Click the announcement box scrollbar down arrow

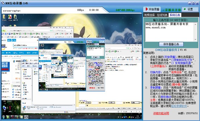(196, 39)
